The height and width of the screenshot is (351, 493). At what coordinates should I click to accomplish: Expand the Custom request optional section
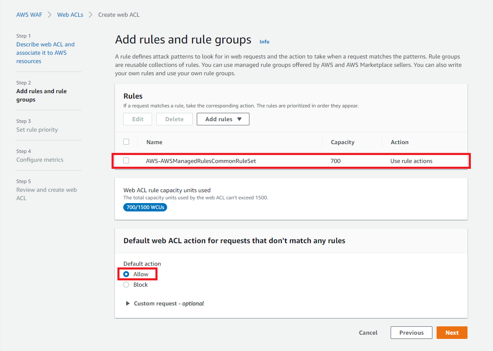[165, 303]
